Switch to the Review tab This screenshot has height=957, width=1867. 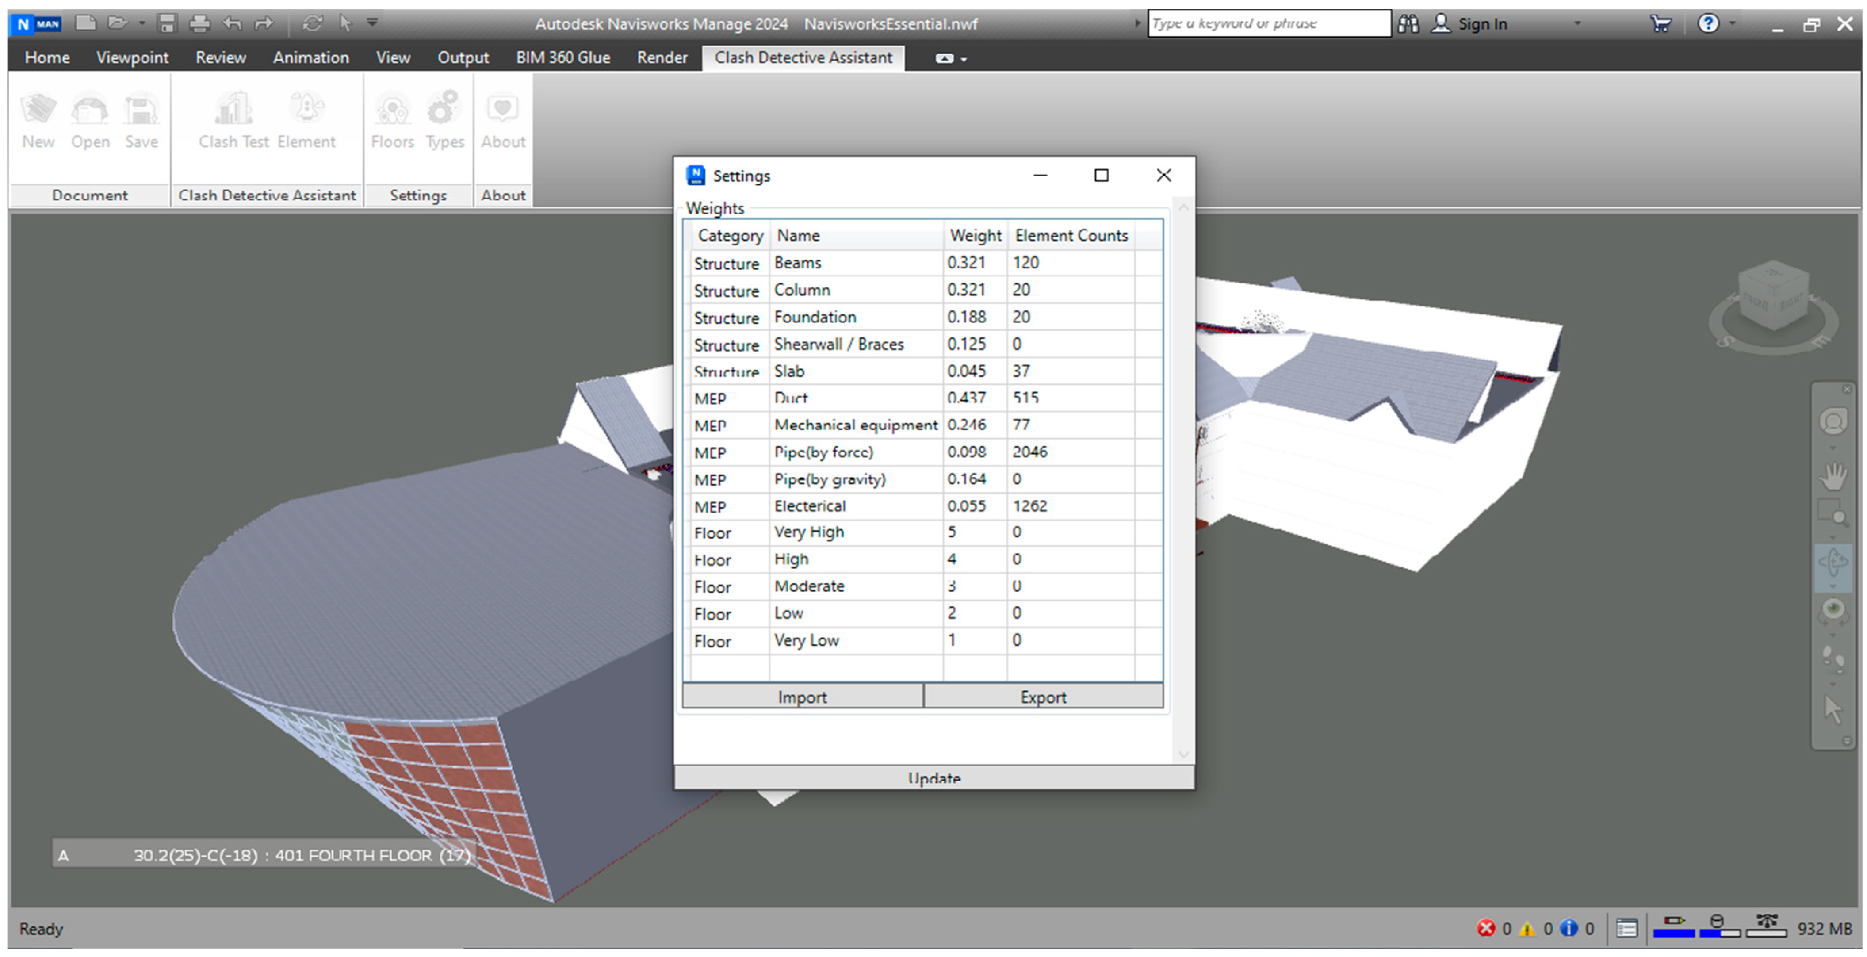pos(220,57)
